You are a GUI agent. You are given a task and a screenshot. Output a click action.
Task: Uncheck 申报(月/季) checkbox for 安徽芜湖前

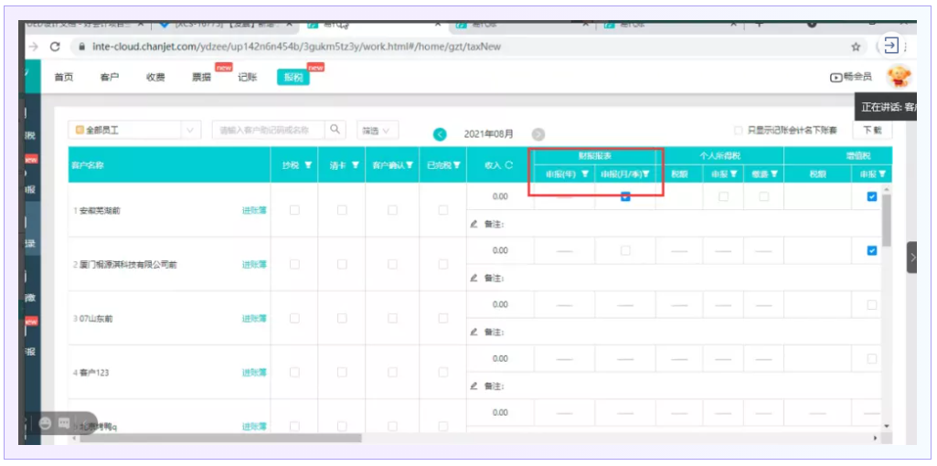[x=625, y=196]
